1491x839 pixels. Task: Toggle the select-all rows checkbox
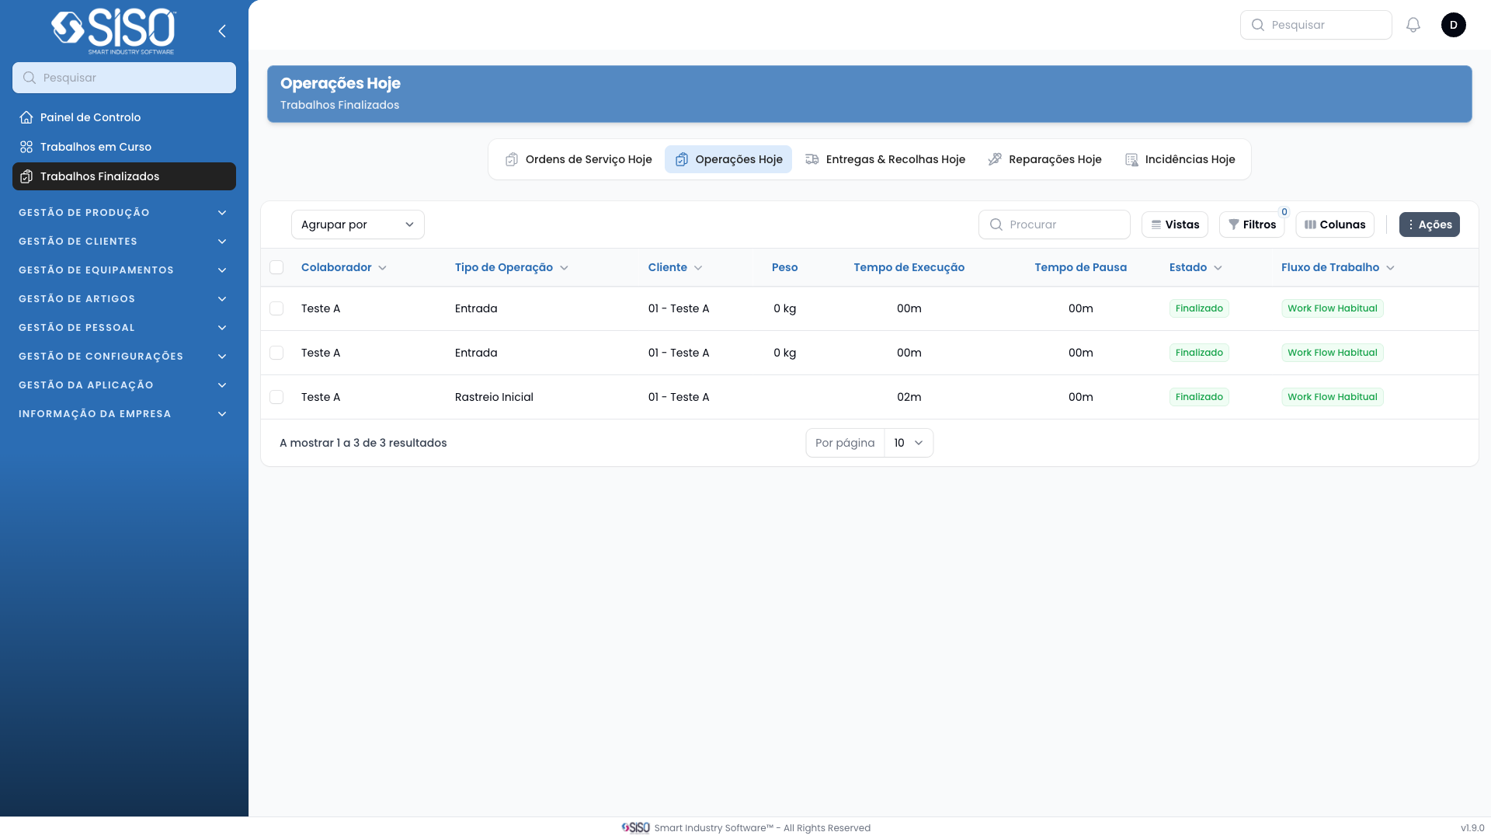click(276, 267)
